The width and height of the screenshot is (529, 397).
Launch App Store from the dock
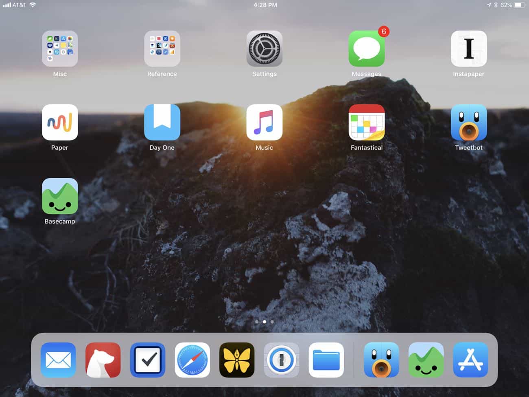coord(471,360)
